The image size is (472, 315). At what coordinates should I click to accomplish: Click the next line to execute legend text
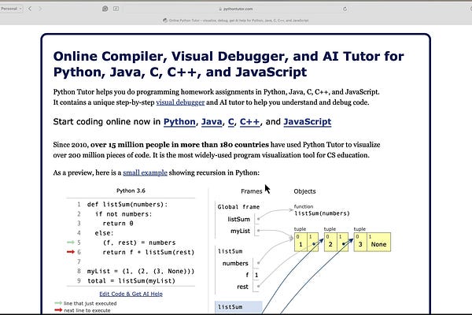point(87,310)
